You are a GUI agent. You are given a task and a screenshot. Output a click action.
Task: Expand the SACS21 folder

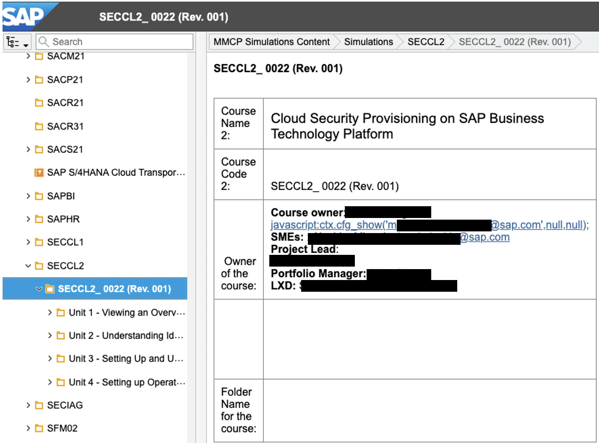(28, 149)
